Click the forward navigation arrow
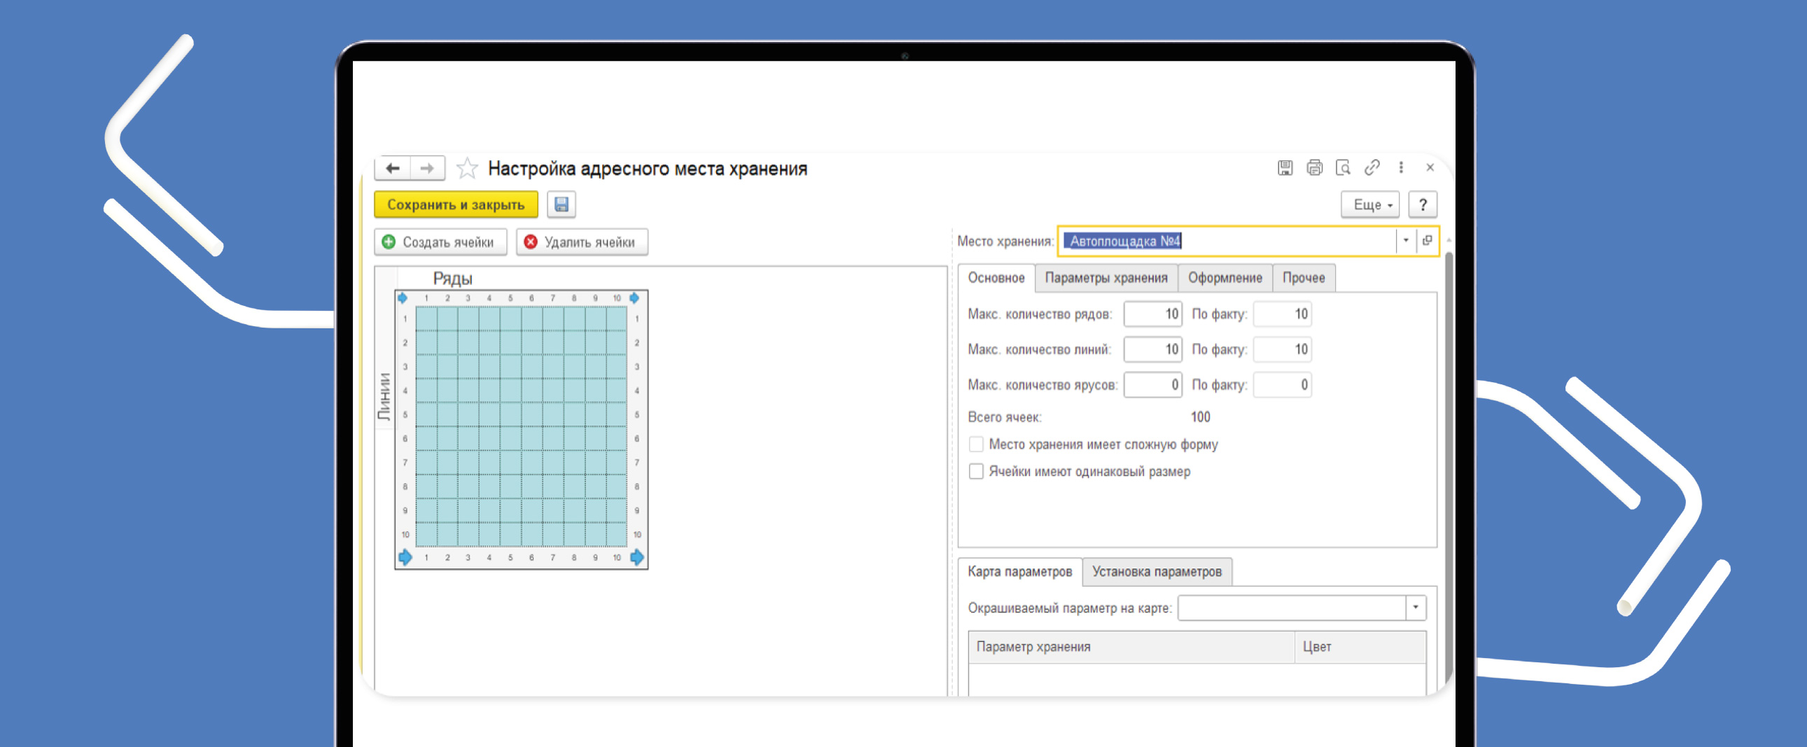This screenshot has width=1807, height=747. click(x=426, y=168)
